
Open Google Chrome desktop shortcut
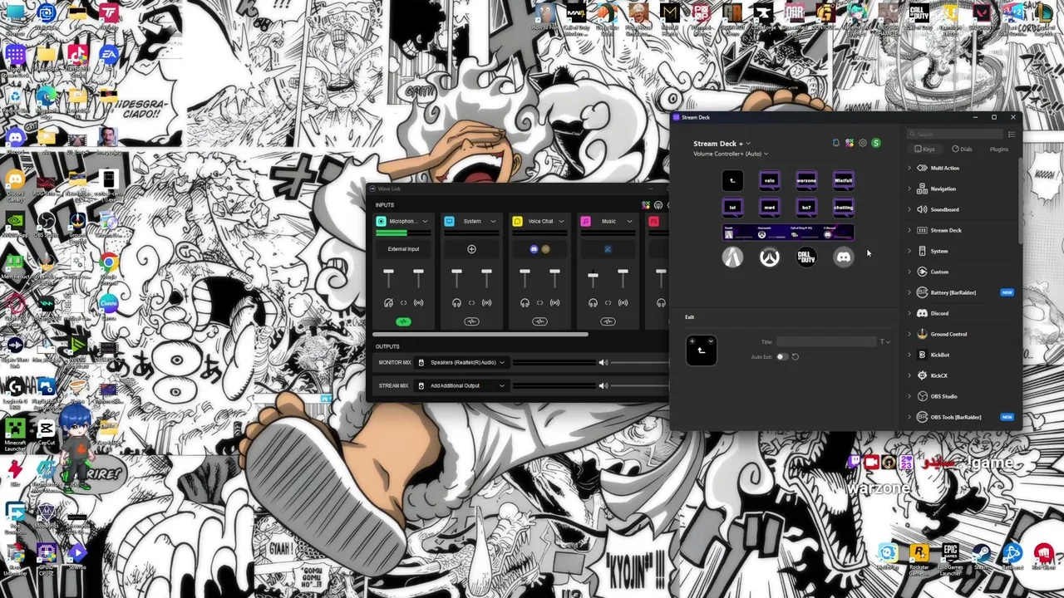click(x=108, y=264)
